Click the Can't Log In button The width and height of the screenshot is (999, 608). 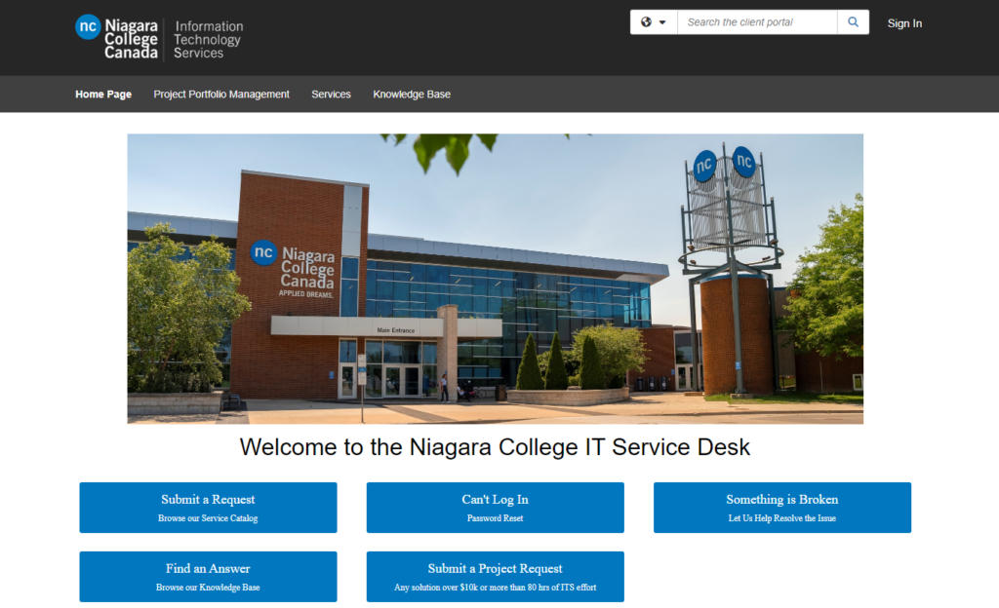(x=494, y=507)
